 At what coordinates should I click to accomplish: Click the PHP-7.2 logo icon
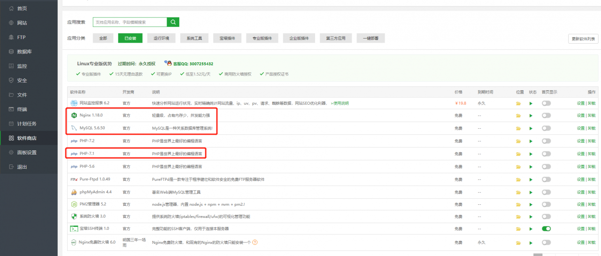point(74,140)
